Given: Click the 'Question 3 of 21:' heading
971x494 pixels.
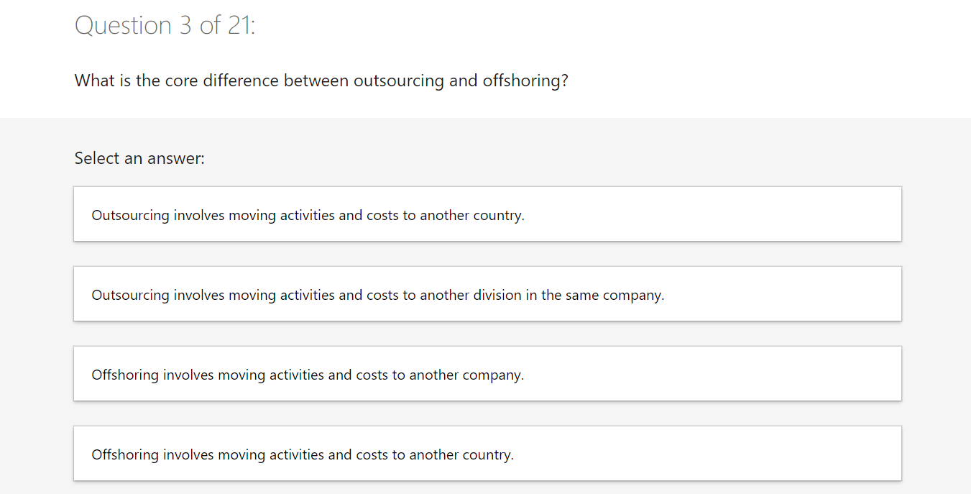Looking at the screenshot, I should pos(165,26).
